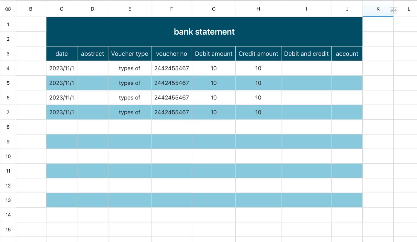Select column C header
The height and width of the screenshot is (242, 417).
[x=62, y=9]
